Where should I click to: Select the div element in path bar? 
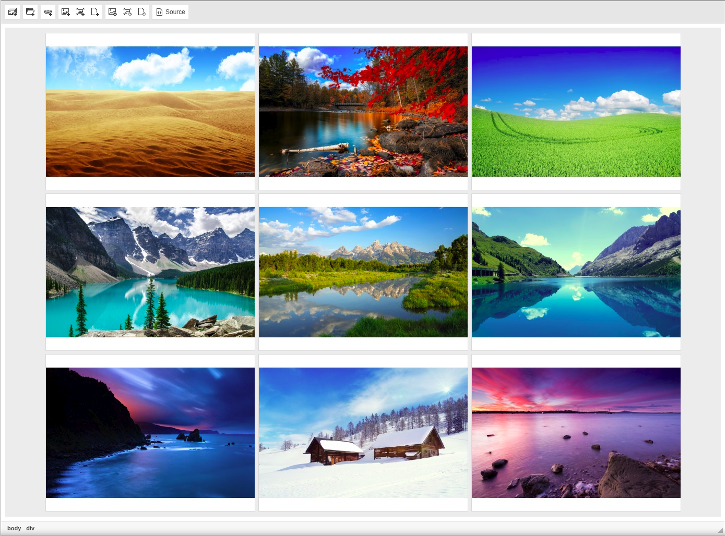click(x=30, y=528)
